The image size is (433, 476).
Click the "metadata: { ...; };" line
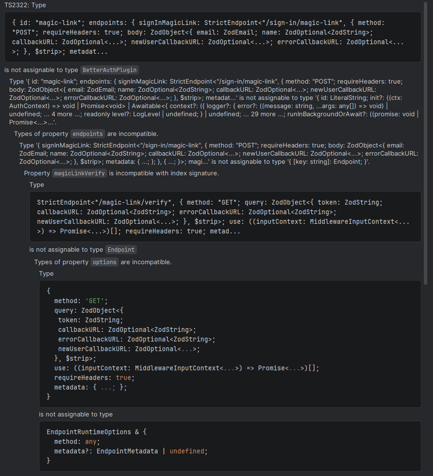90,387
